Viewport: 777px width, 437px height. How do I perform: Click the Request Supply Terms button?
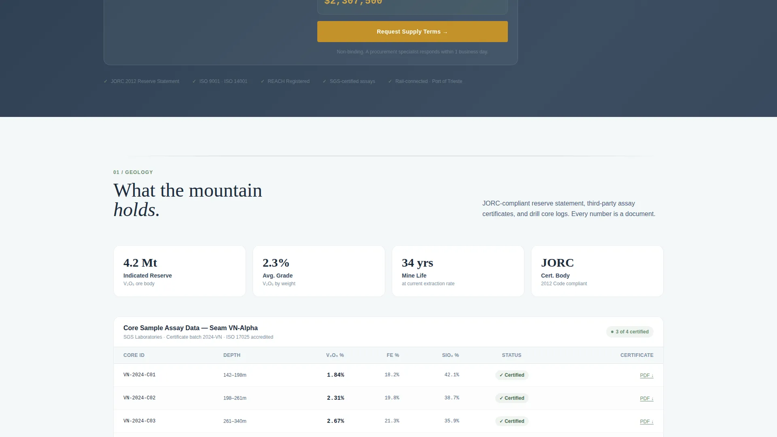(412, 32)
